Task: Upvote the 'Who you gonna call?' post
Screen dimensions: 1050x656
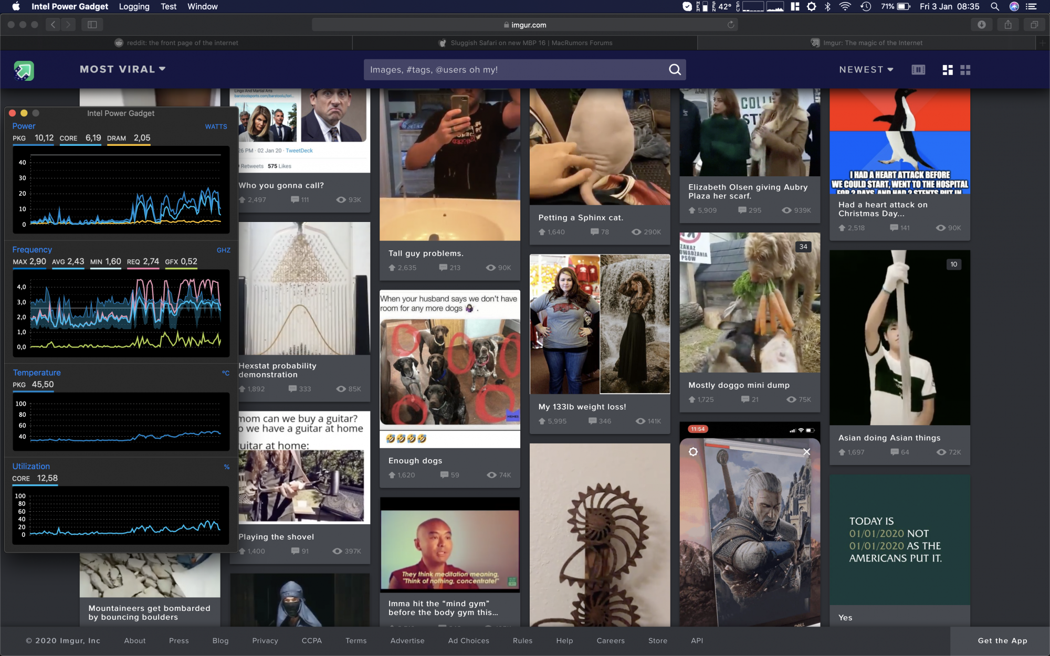Action: click(243, 200)
